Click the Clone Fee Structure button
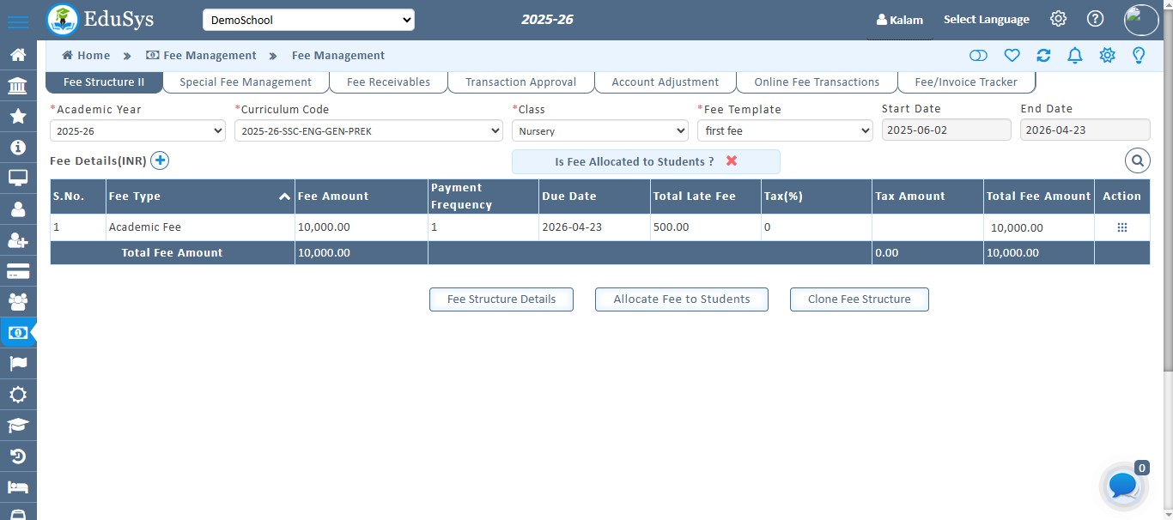Screen dimensions: 1173x520 click(859, 299)
